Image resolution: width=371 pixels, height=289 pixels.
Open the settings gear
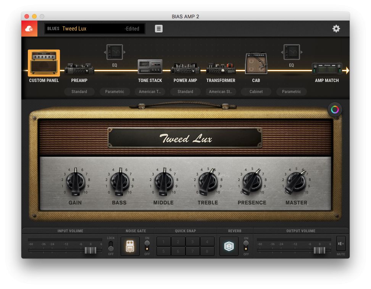click(336, 29)
